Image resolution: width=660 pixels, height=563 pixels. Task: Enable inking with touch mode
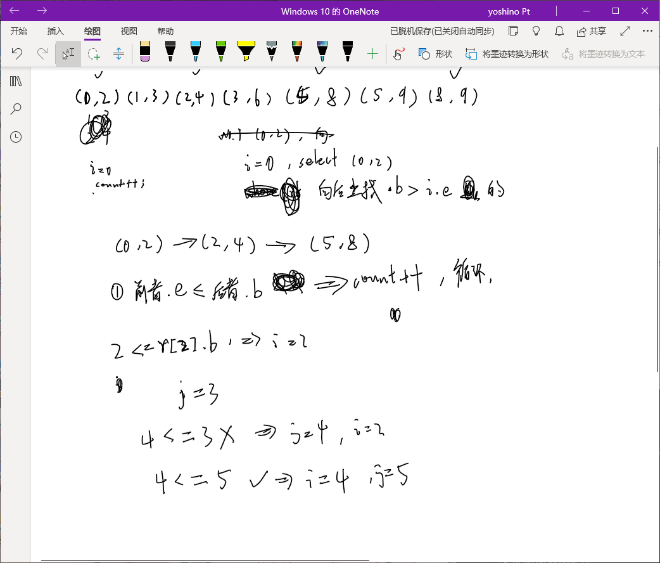coord(398,53)
